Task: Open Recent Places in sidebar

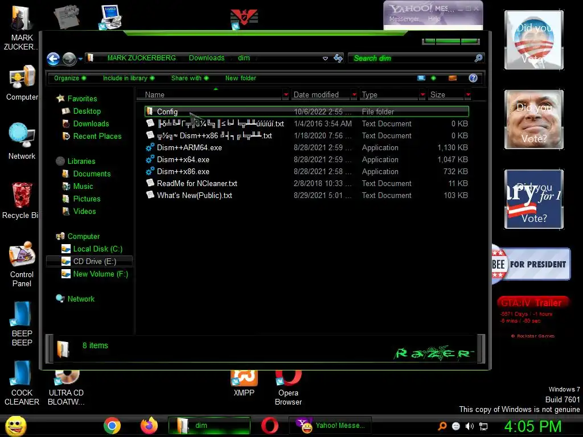Action: pos(97,136)
